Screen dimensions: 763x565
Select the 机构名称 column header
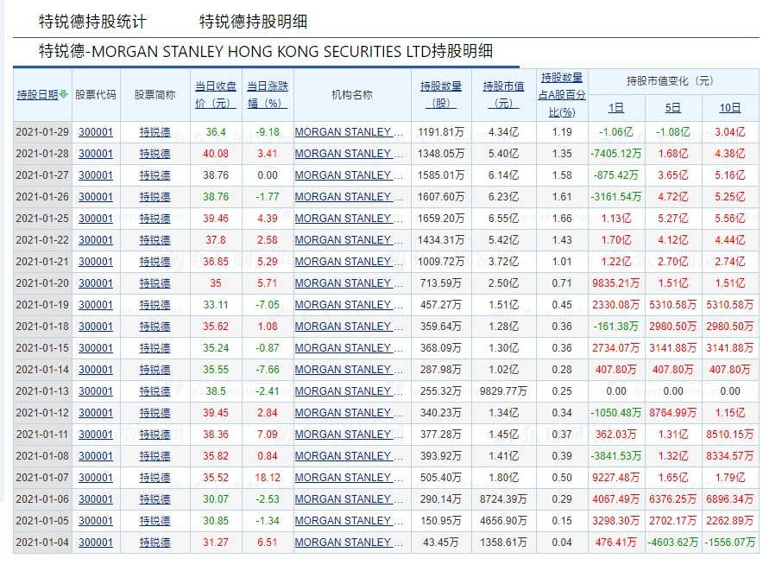tap(352, 94)
